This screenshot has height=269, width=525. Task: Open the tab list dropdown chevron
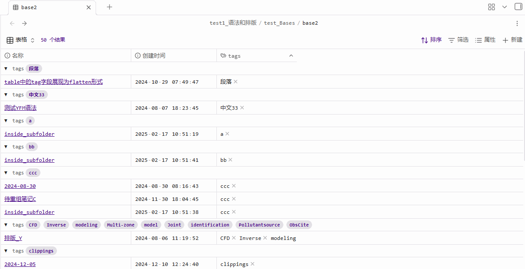point(505,7)
